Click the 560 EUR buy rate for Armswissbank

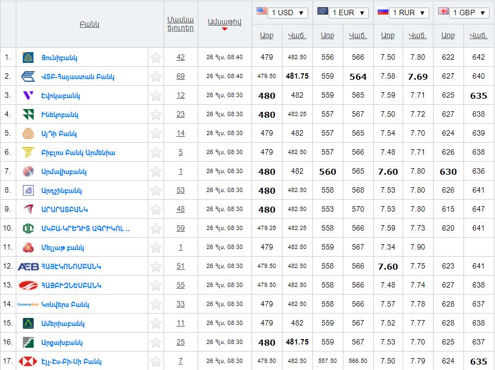[327, 172]
